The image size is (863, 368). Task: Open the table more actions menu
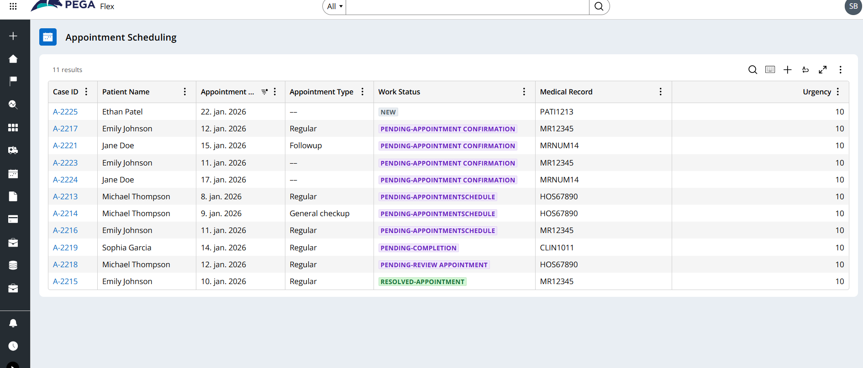click(x=840, y=70)
